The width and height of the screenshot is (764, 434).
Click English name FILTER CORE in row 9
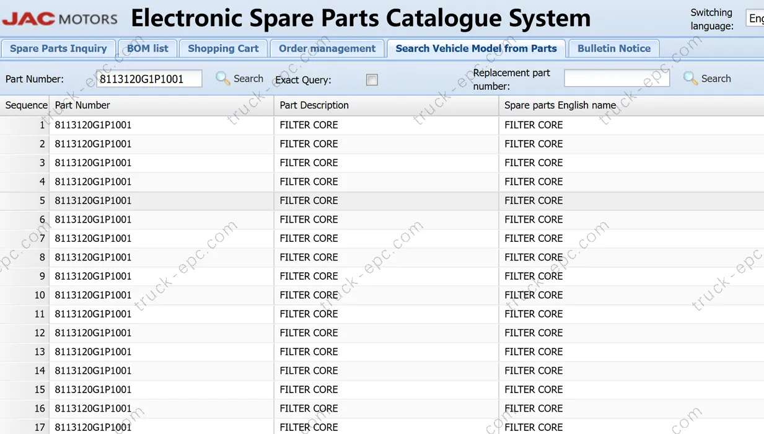533,277
